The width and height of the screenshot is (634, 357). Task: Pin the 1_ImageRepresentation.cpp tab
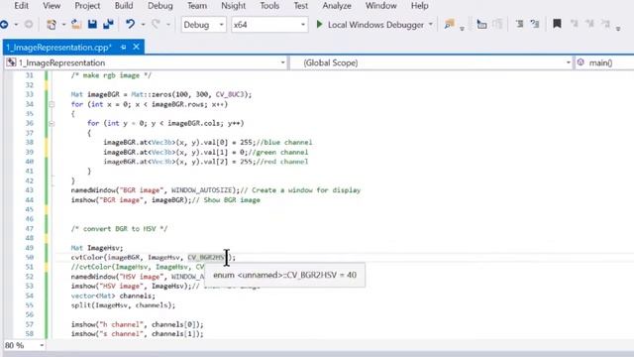point(123,48)
